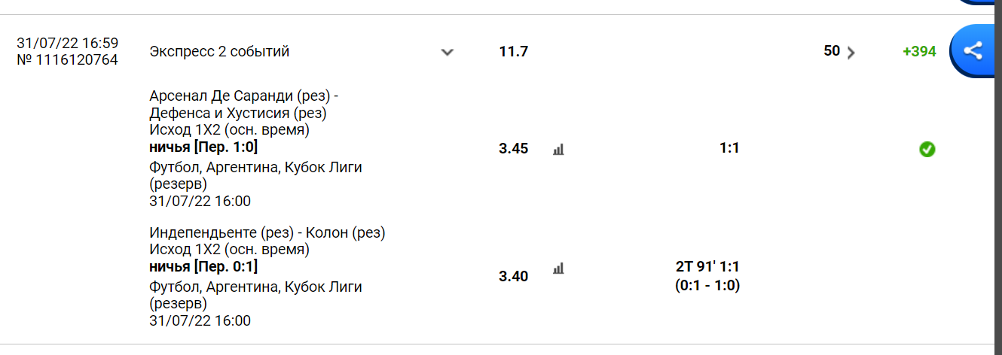Click the final score 1:1 of first match
The image size is (1002, 355).
[729, 147]
